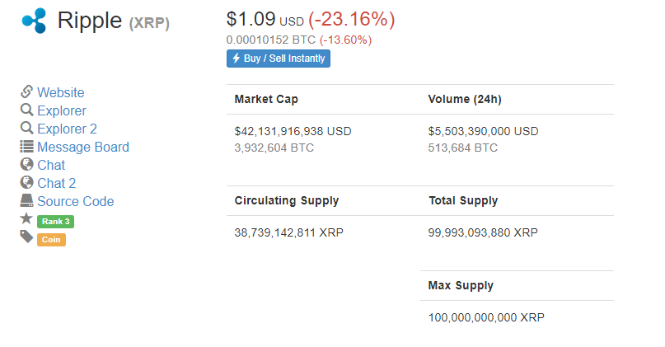This screenshot has width=665, height=347.
Task: Click the globe icon next to Chat
Action: 26,164
